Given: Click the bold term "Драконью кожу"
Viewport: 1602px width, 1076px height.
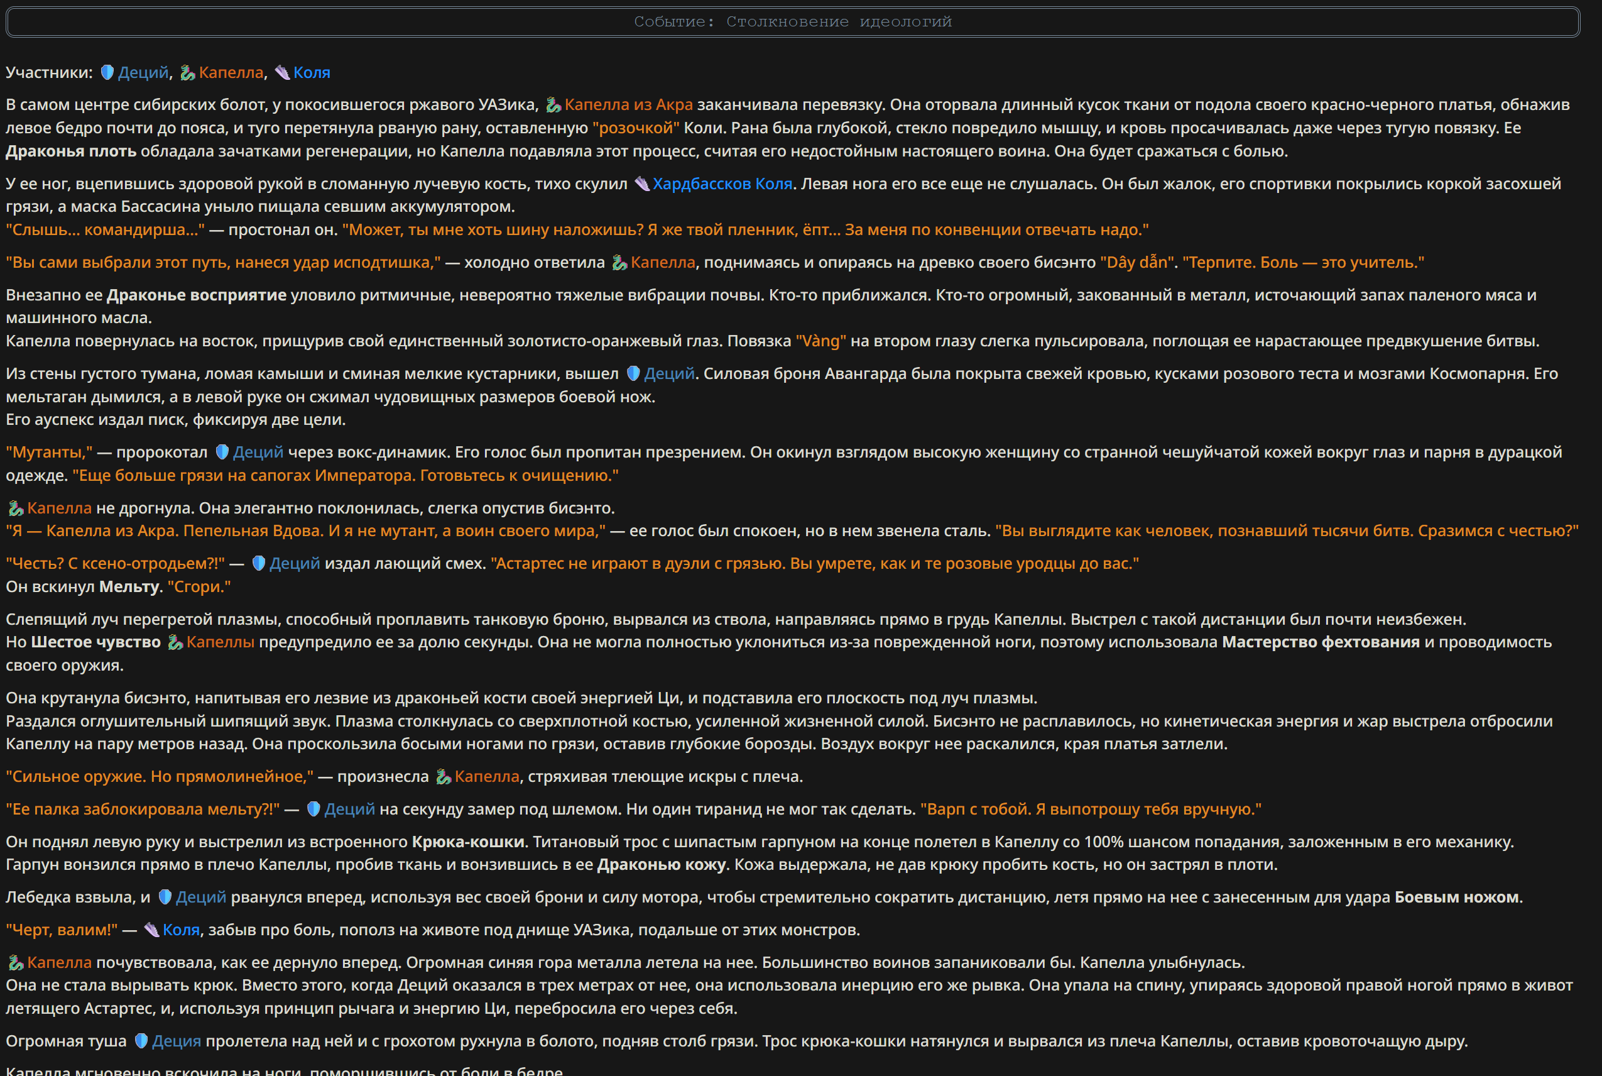Looking at the screenshot, I should point(662,864).
